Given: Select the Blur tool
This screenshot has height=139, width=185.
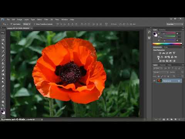Looking at the screenshot, I should click(3, 78).
